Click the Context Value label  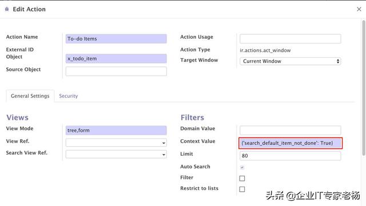coord(198,141)
